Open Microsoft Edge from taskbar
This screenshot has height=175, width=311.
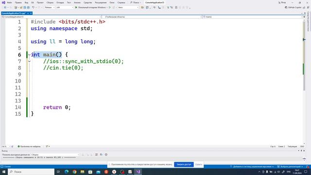click(x=67, y=172)
